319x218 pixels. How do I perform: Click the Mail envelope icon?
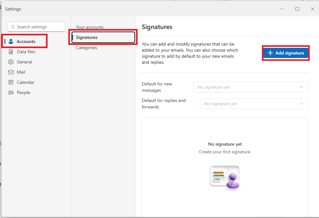[11, 72]
